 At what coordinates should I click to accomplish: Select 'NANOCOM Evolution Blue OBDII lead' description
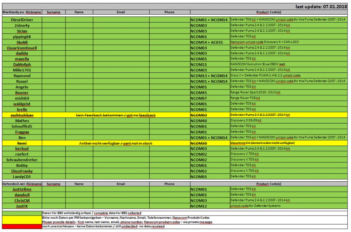pyautogui.click(x=257, y=64)
